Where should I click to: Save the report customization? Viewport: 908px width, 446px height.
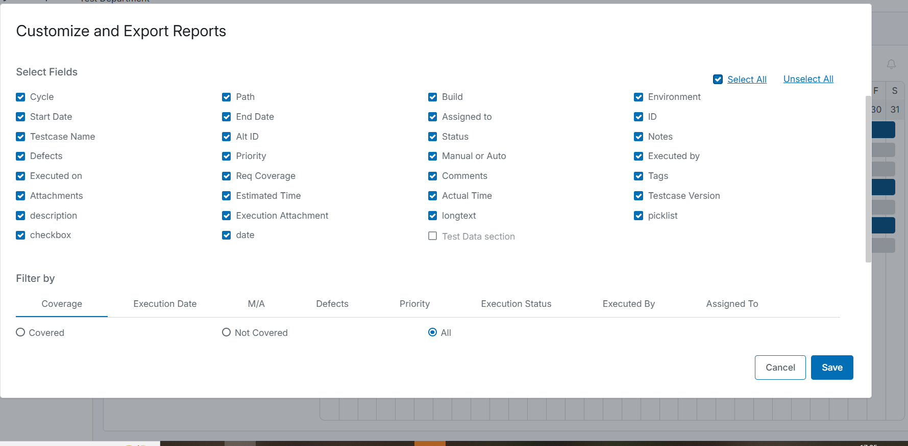point(832,368)
